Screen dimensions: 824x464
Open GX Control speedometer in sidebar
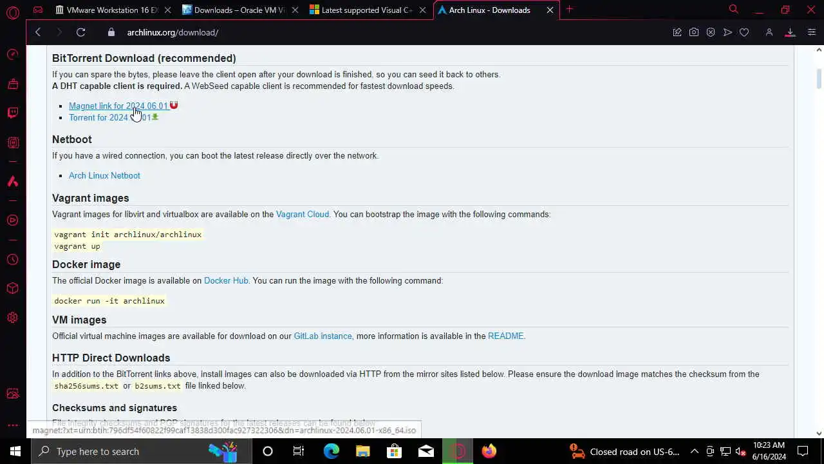(13, 54)
